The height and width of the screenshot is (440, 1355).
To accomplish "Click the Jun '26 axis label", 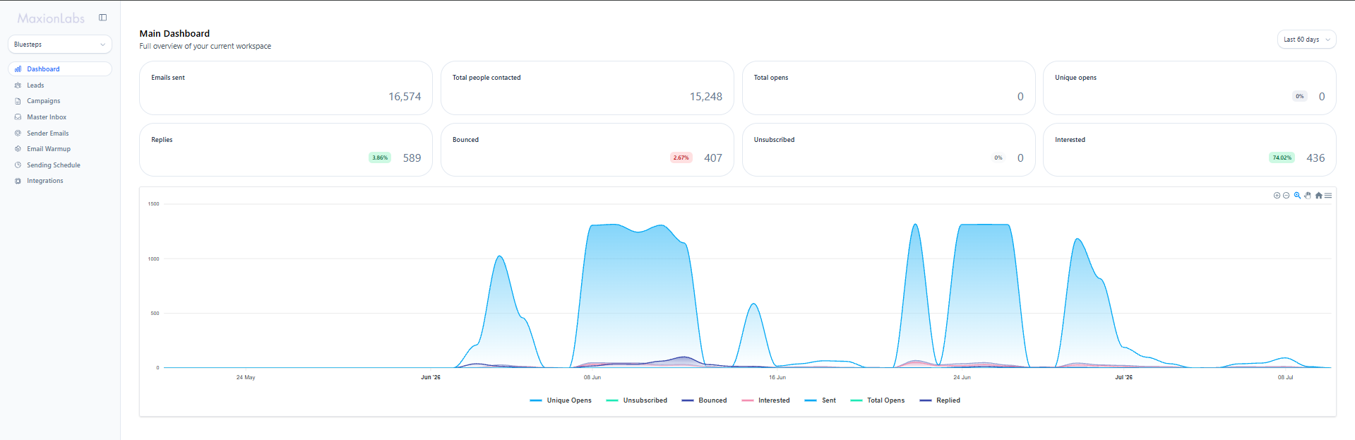I will click(431, 377).
